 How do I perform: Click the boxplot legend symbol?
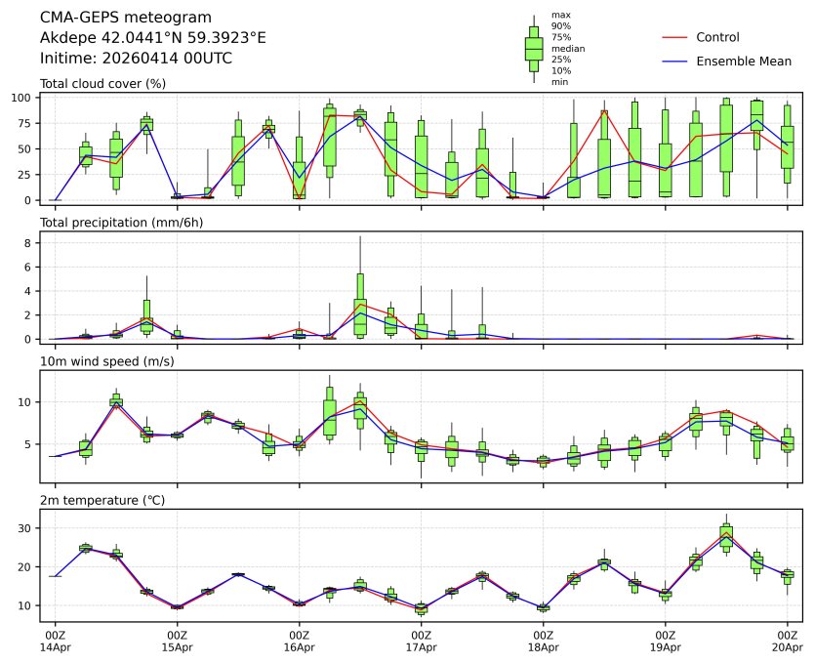pyautogui.click(x=534, y=49)
